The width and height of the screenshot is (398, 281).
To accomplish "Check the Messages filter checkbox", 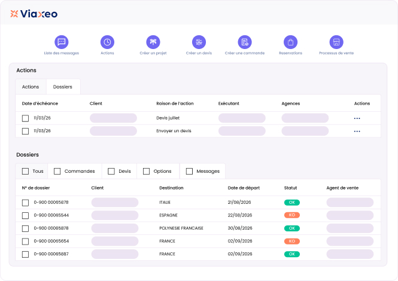I will pos(189,171).
